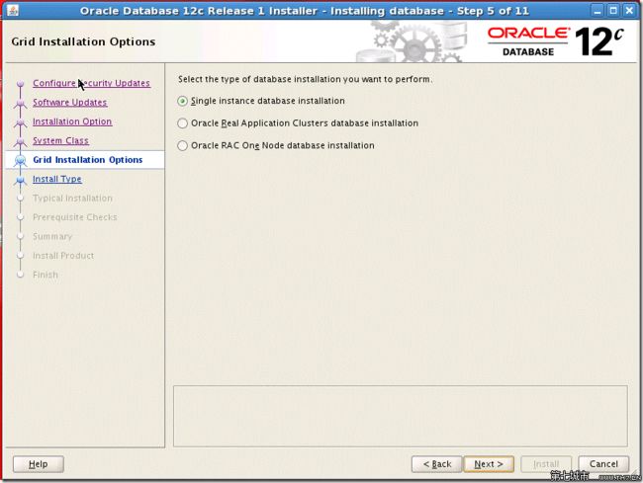
Task: Click the Grid Installation Options page heading
Action: pyautogui.click(x=83, y=41)
